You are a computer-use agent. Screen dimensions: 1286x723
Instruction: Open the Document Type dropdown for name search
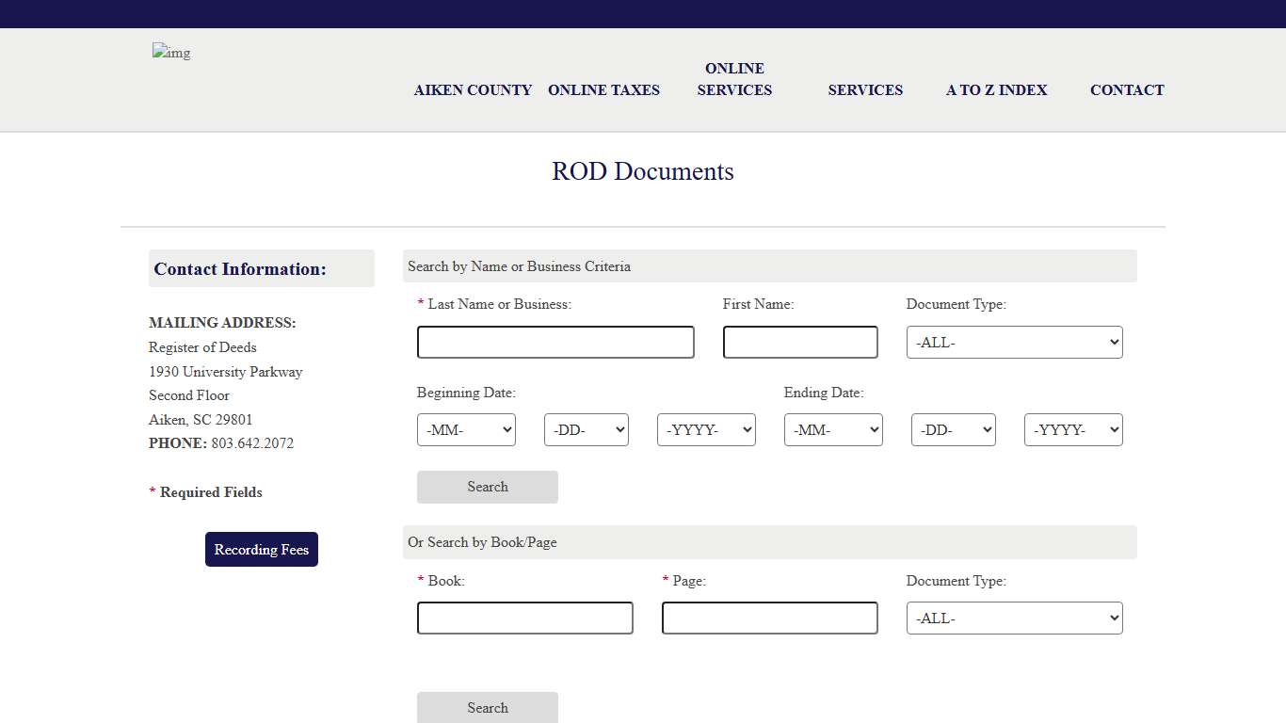pyautogui.click(x=1014, y=342)
